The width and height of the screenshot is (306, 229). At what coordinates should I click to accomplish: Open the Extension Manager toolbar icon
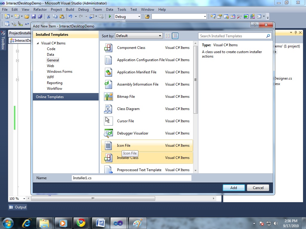[252, 17]
